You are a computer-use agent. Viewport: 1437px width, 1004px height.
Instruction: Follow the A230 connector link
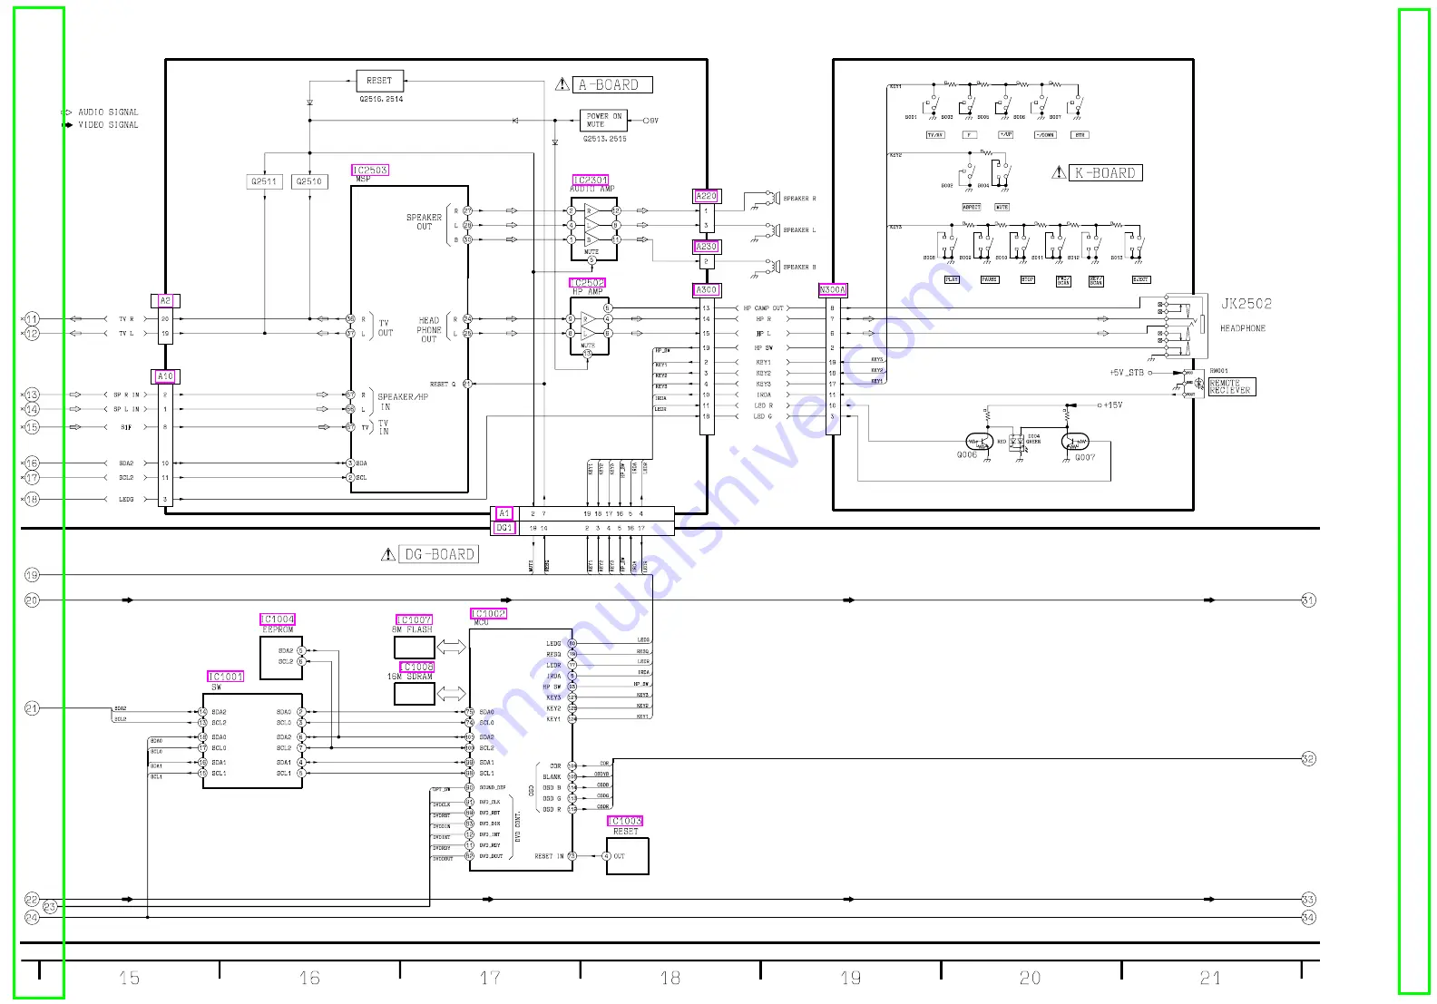pyautogui.click(x=707, y=247)
